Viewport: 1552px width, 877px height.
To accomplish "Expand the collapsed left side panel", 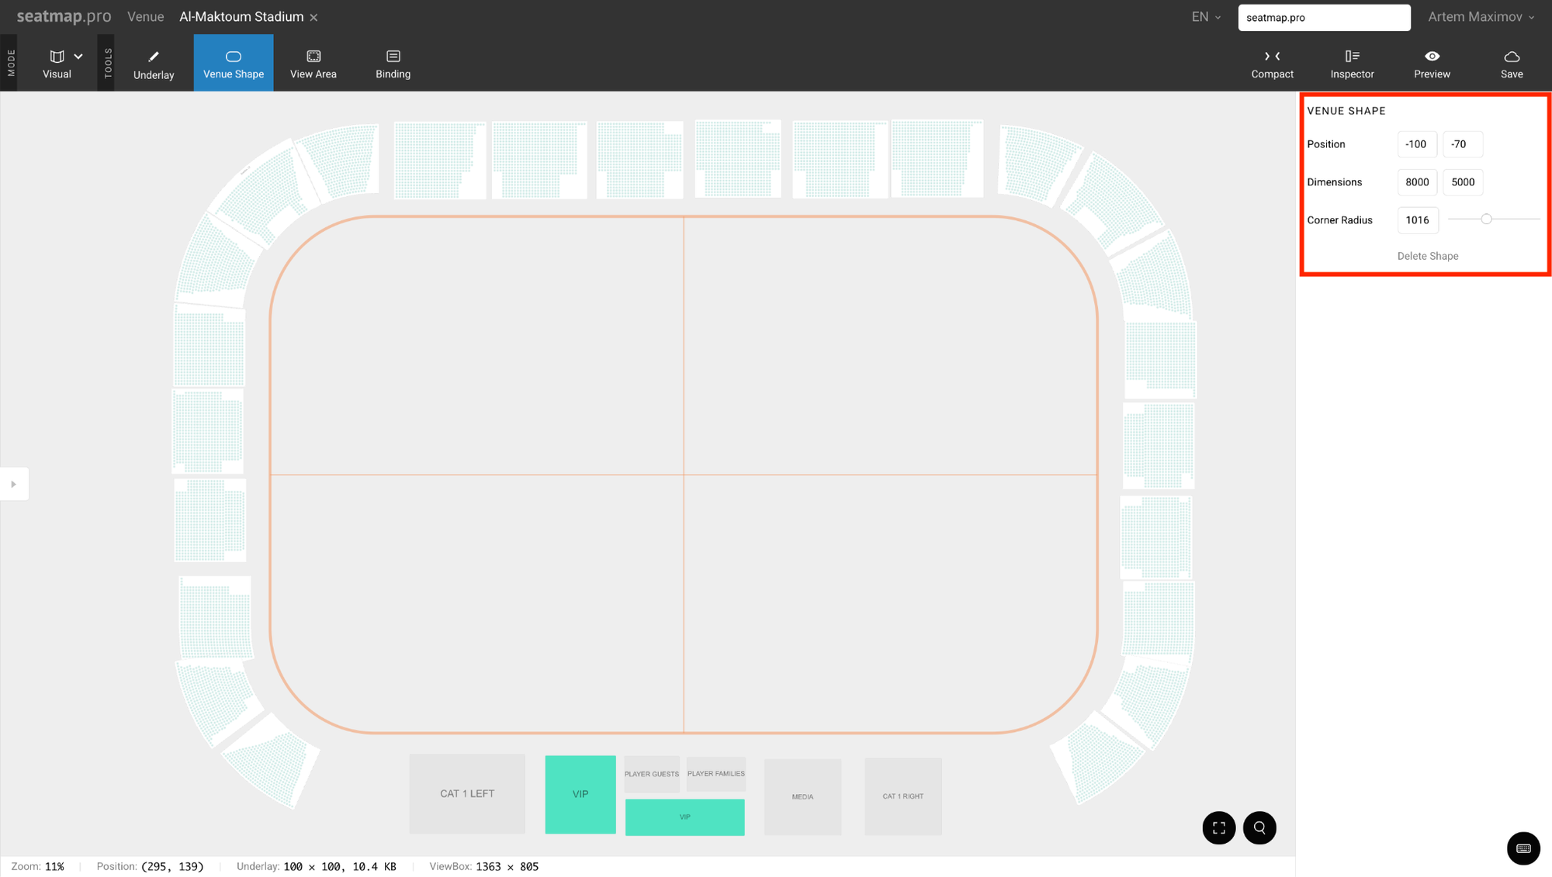I will click(x=13, y=484).
